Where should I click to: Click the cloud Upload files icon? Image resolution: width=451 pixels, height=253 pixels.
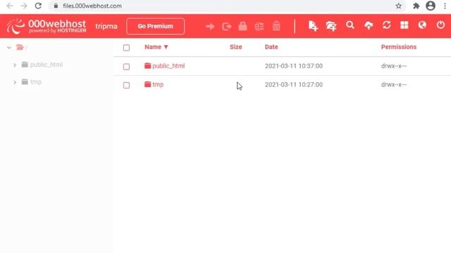coord(369,25)
